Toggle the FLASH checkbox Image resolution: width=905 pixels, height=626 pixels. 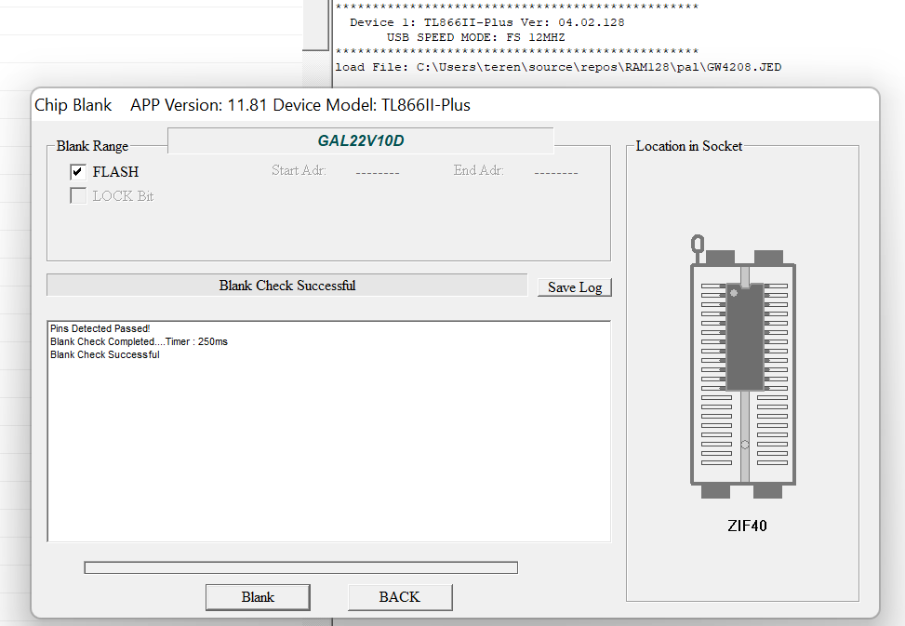tap(78, 172)
